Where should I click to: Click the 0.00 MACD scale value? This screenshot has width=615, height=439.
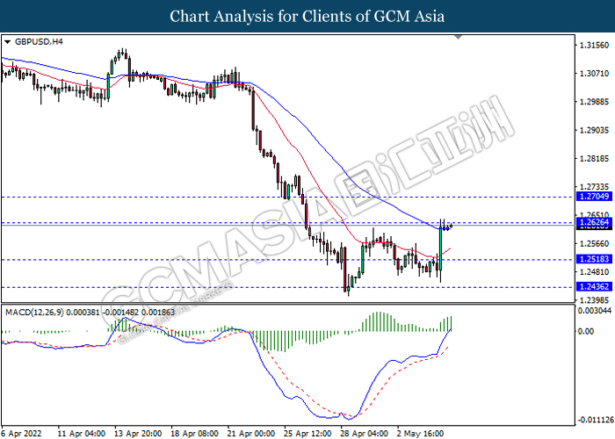tap(586, 332)
